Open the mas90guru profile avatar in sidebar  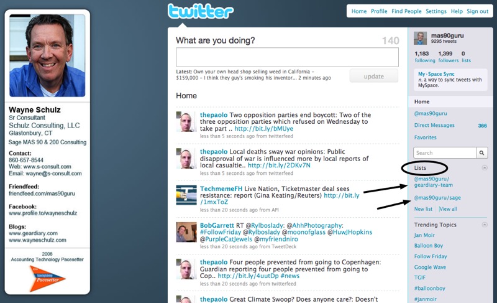point(421,39)
